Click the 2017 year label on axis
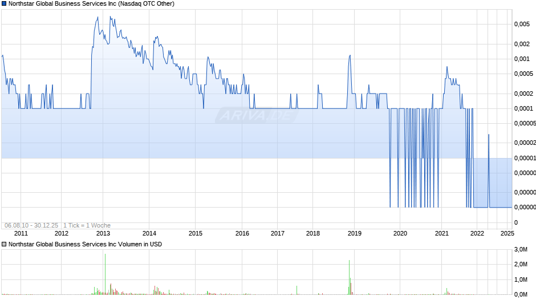Image resolution: width=536 pixels, height=300 pixels. click(278, 233)
